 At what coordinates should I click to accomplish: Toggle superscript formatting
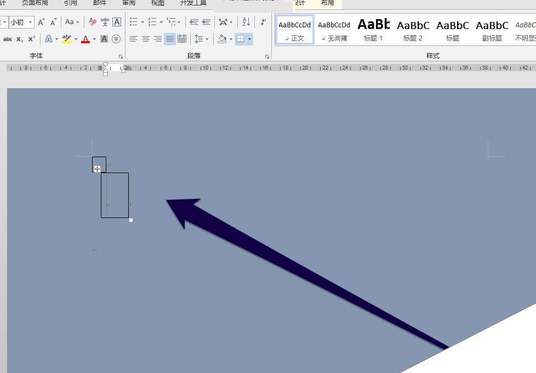click(x=32, y=39)
